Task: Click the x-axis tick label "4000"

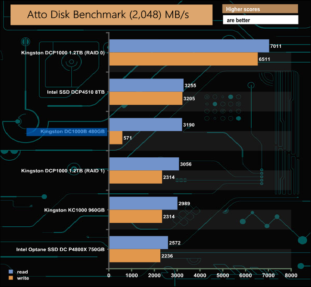Action: (200, 276)
